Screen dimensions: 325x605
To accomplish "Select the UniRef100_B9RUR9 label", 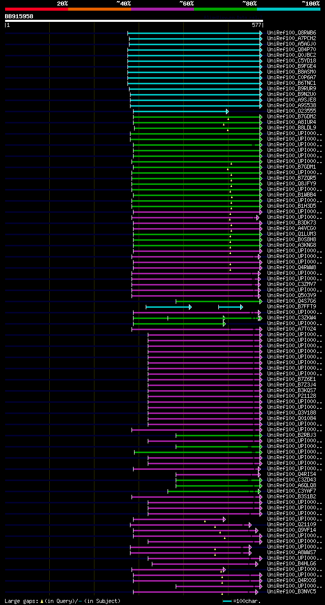I will (x=291, y=89).
